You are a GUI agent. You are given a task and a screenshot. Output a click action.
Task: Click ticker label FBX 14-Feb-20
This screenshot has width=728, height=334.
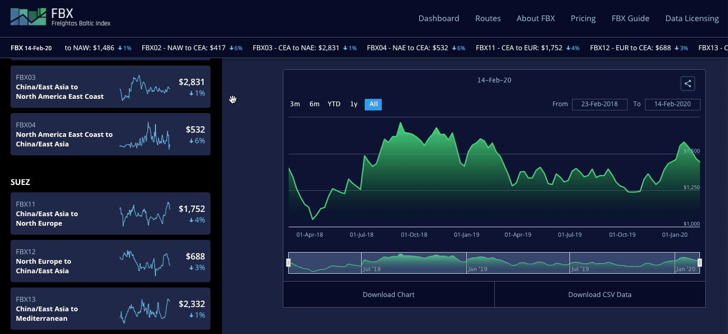coord(31,48)
